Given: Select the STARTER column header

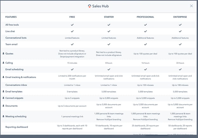Looking at the screenshot, I should click(x=109, y=17).
